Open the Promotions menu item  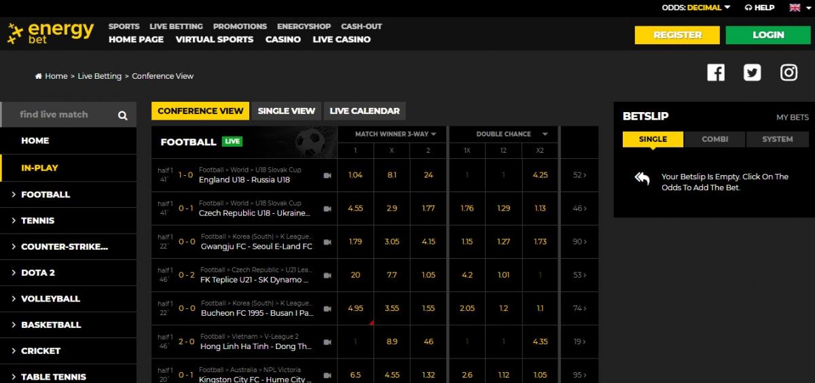point(240,26)
